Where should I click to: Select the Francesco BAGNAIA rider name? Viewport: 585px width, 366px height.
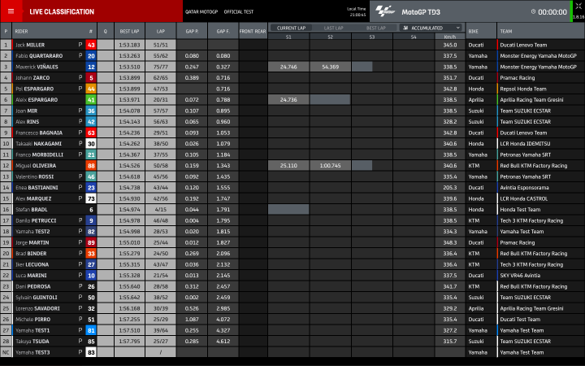pyautogui.click(x=39, y=133)
